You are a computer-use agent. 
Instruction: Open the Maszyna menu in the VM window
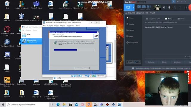pos(50,26)
